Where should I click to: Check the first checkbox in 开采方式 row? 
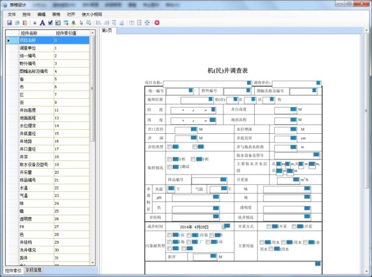click(268, 226)
